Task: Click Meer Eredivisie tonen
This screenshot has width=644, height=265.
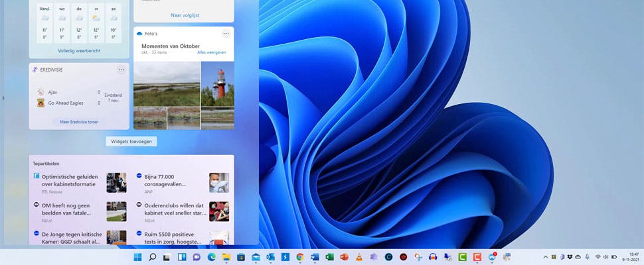Action: [x=79, y=122]
